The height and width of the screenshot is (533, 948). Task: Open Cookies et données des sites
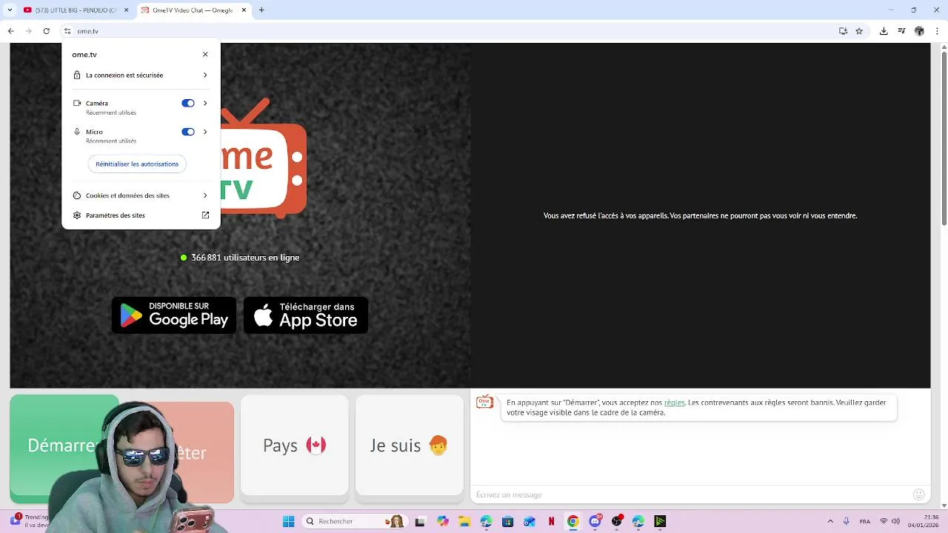click(x=141, y=195)
